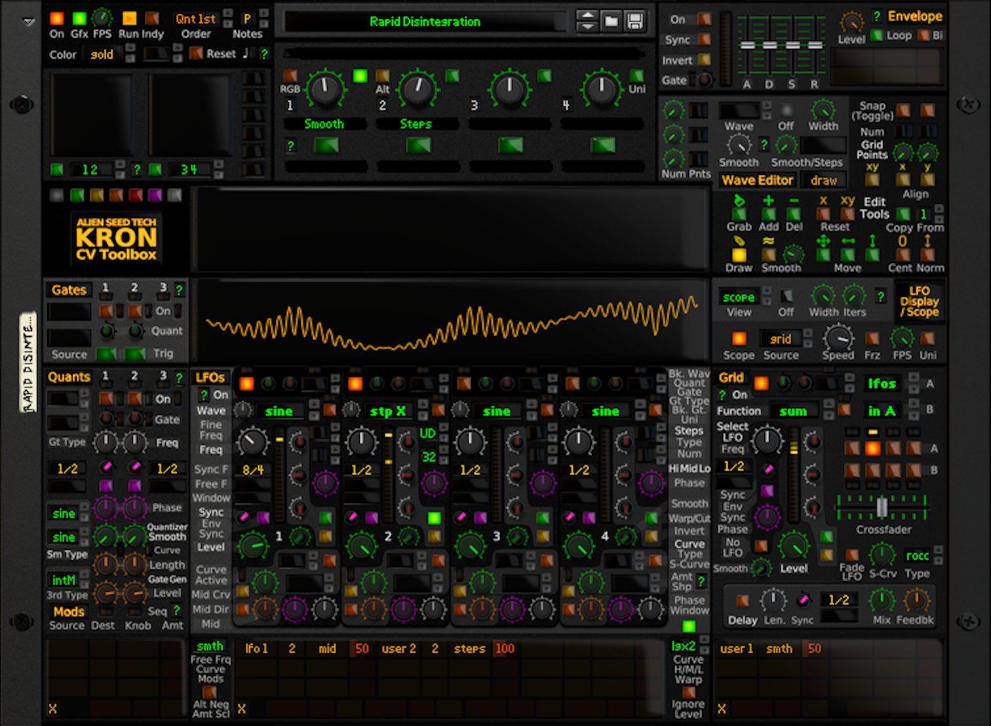Click the Wave Editor label
991x726 pixels.
(x=757, y=180)
